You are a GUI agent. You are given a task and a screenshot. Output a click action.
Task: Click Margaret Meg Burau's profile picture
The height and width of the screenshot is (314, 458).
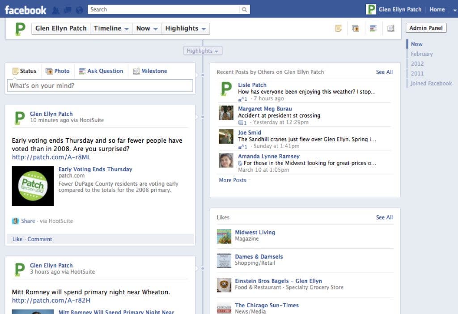click(226, 113)
